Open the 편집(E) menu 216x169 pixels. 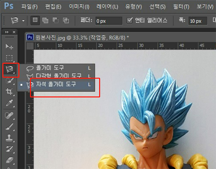click(x=53, y=7)
